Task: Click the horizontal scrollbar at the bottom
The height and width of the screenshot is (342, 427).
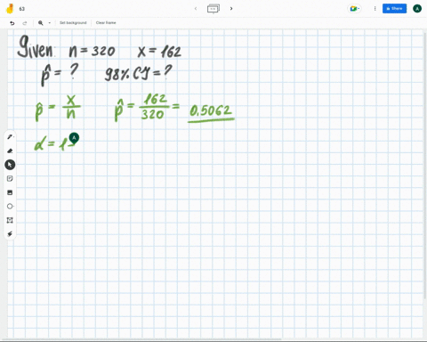Action: 141,339
